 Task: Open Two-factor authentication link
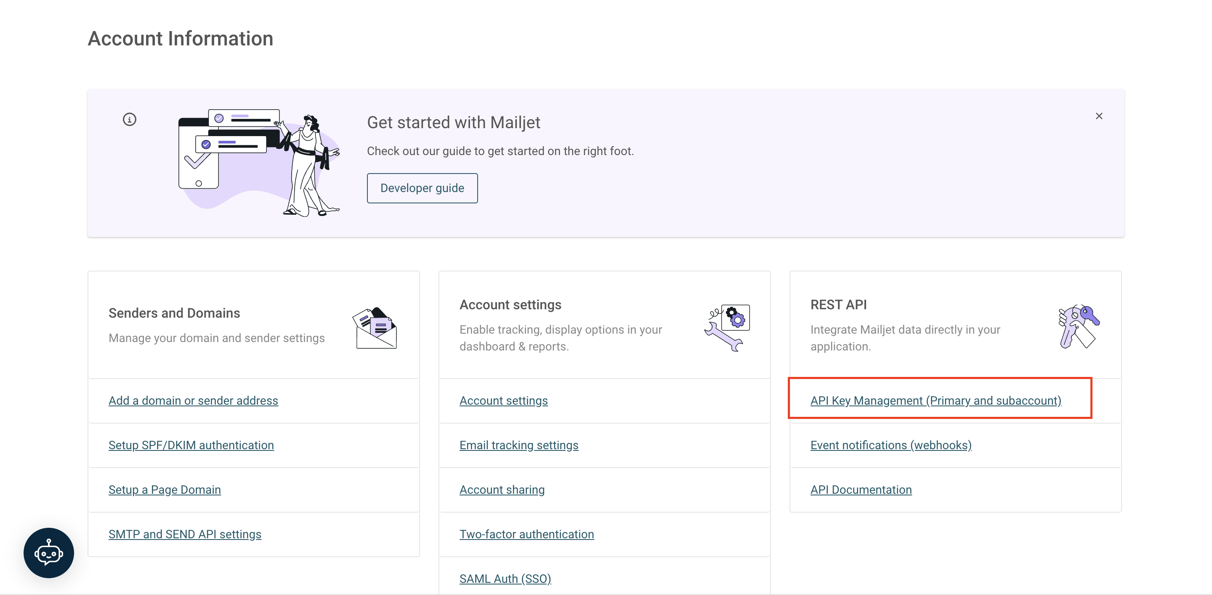click(x=526, y=534)
